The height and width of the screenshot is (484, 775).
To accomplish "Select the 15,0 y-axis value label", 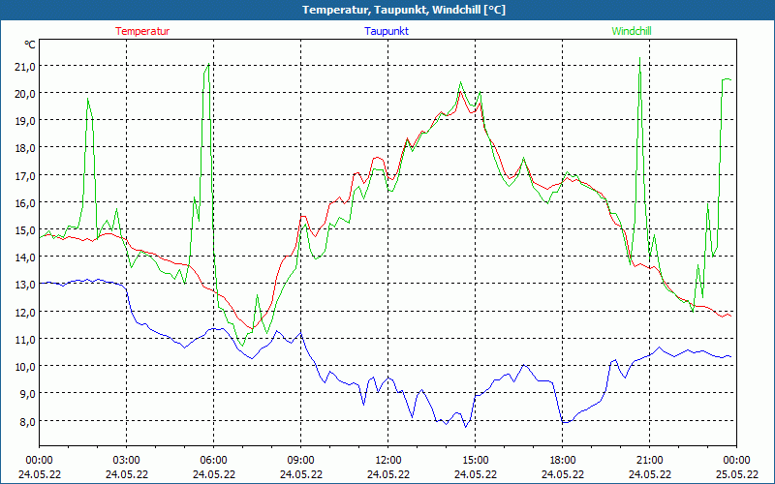I will point(23,230).
